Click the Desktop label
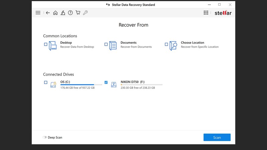The width and height of the screenshot is (267, 150). 66,43
